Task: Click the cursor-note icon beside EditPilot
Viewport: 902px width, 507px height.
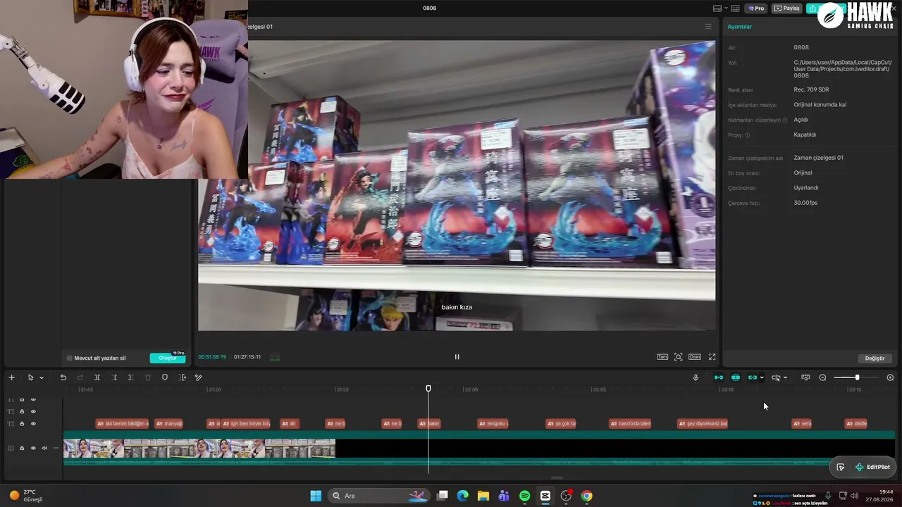Action: tap(841, 467)
